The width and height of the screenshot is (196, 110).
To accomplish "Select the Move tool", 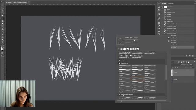I will click(x=2, y=5).
